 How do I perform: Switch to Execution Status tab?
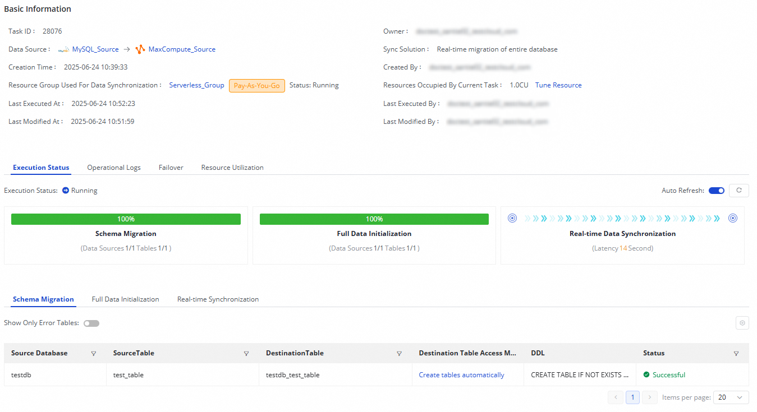(41, 168)
